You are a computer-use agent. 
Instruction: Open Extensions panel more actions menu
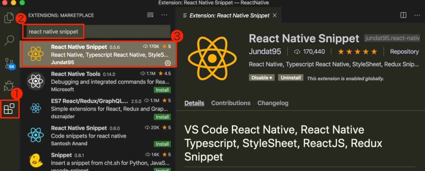point(164,15)
